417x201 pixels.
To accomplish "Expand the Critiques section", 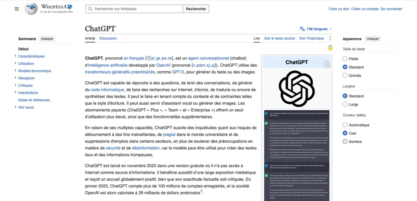I will tap(15, 85).
